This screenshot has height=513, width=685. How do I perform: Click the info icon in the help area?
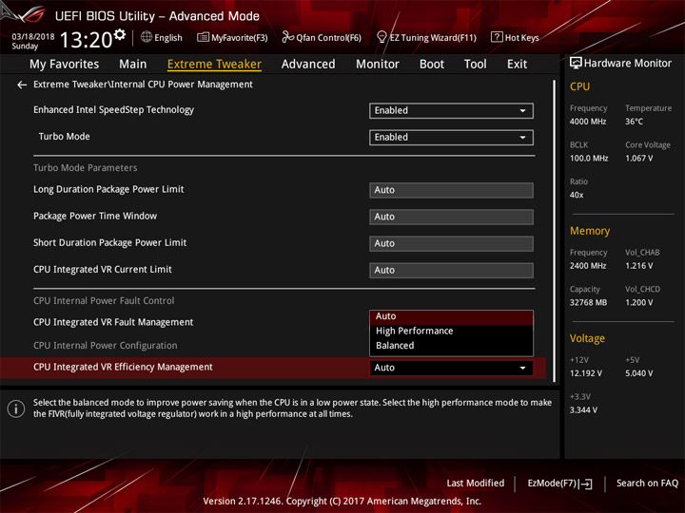[16, 408]
